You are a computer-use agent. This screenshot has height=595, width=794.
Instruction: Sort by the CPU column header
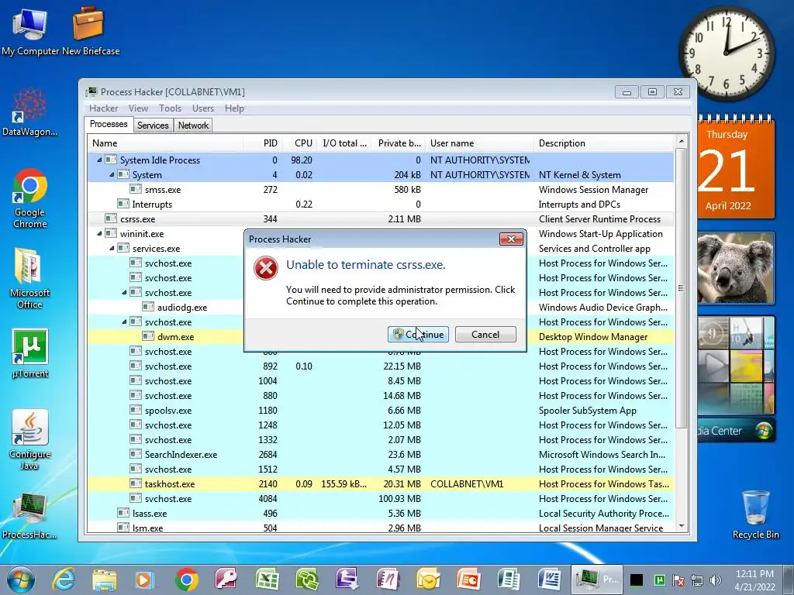(x=299, y=143)
